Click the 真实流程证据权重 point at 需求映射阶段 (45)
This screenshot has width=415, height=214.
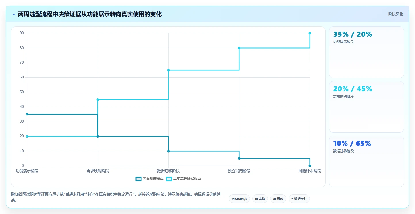(x=98, y=100)
